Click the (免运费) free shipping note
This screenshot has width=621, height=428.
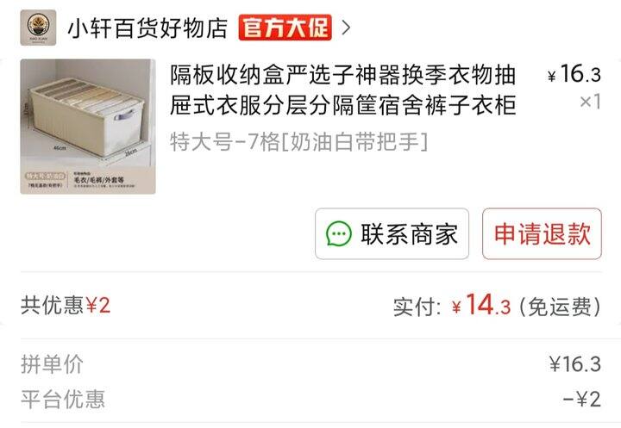pyautogui.click(x=559, y=307)
